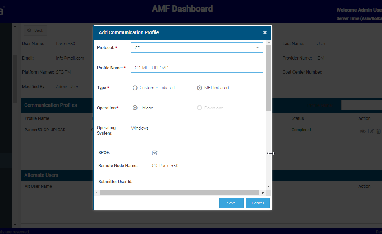Viewport: 382px width, 234px height.
Task: Save the communication profile
Action: click(231, 203)
